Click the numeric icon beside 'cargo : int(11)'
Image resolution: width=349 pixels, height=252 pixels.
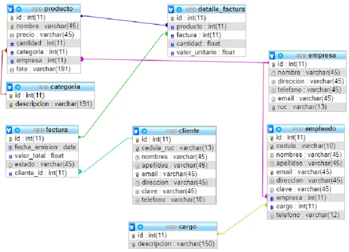[x=272, y=207]
